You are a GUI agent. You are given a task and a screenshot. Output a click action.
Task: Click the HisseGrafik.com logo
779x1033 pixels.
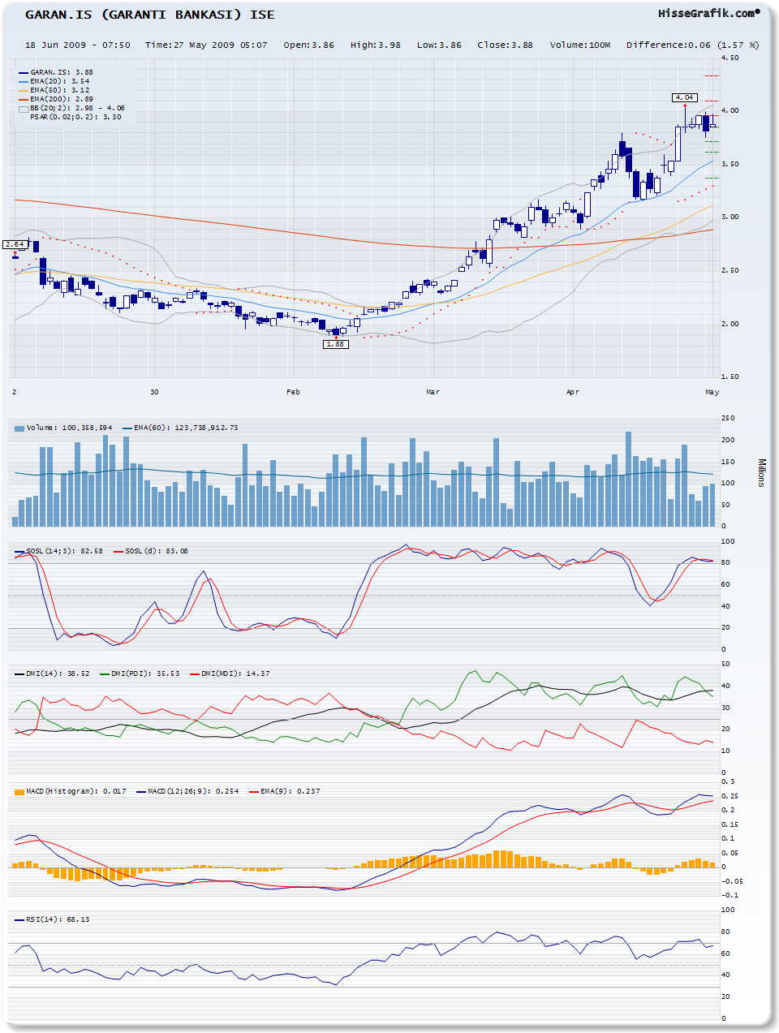709,13
